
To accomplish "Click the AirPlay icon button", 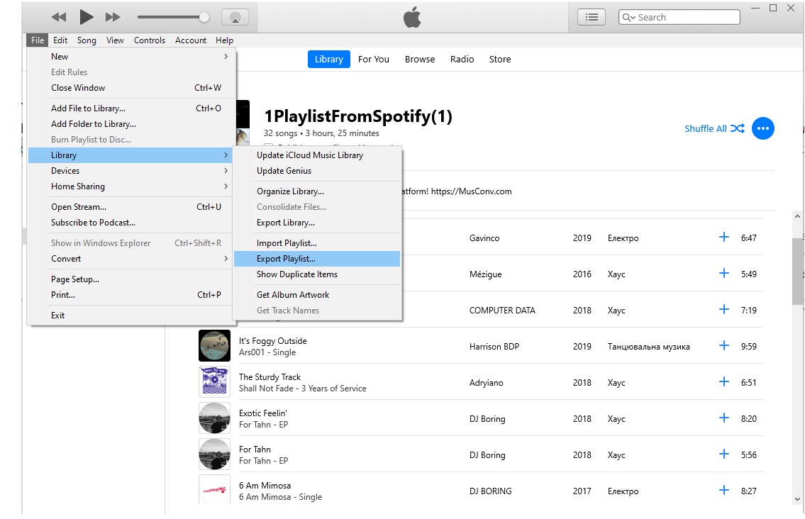I will coord(235,17).
